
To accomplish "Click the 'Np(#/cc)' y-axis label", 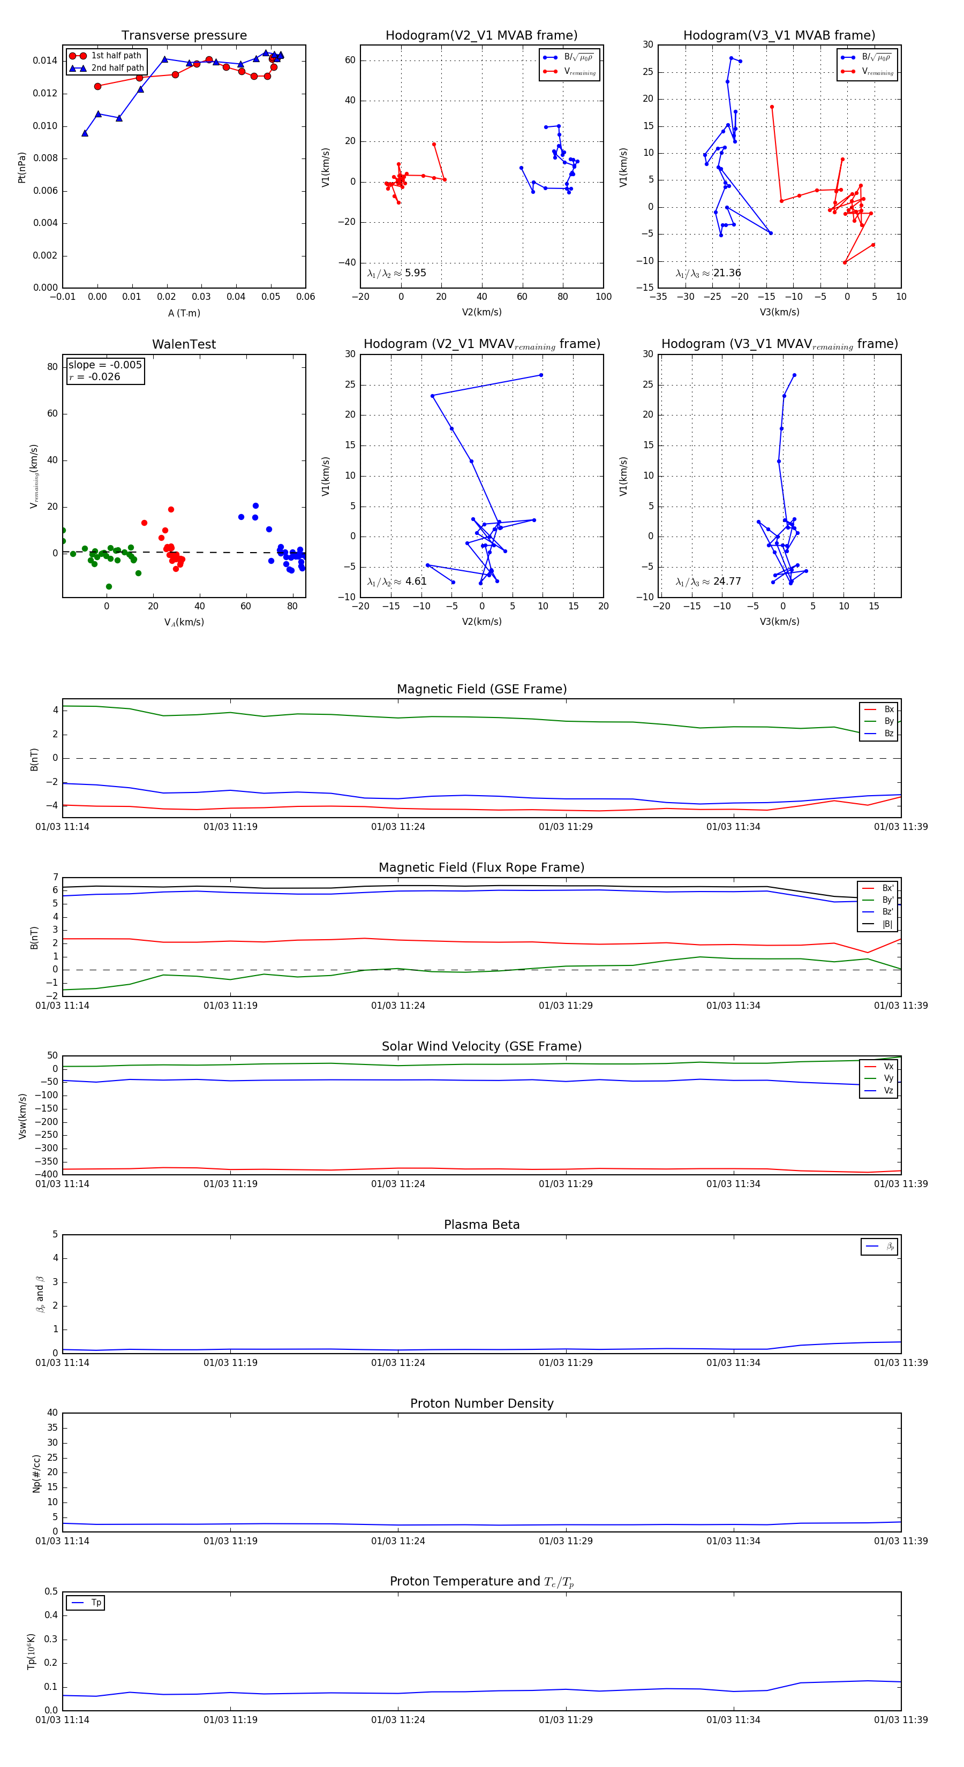I will (36, 1474).
